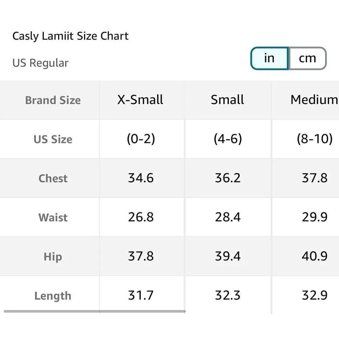This screenshot has width=339, height=339.
Task: Click the X-Small chest value 34.6
Action: tap(141, 178)
